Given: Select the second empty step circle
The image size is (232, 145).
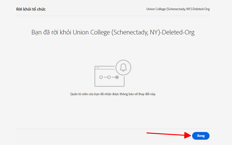Looking at the screenshot, I should (x=109, y=77).
